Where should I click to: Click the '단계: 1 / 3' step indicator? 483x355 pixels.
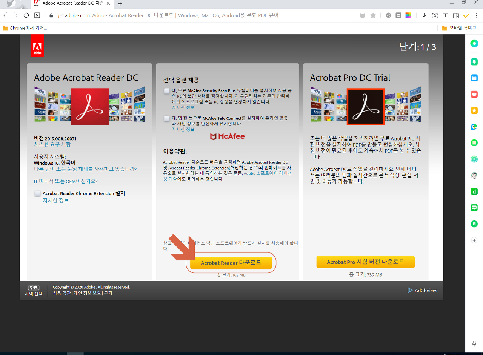(x=418, y=47)
